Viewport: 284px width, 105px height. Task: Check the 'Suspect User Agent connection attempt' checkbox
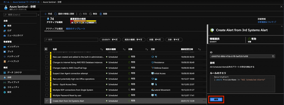(47, 73)
